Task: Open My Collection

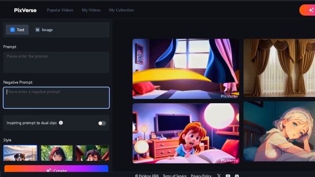Action: [x=122, y=10]
